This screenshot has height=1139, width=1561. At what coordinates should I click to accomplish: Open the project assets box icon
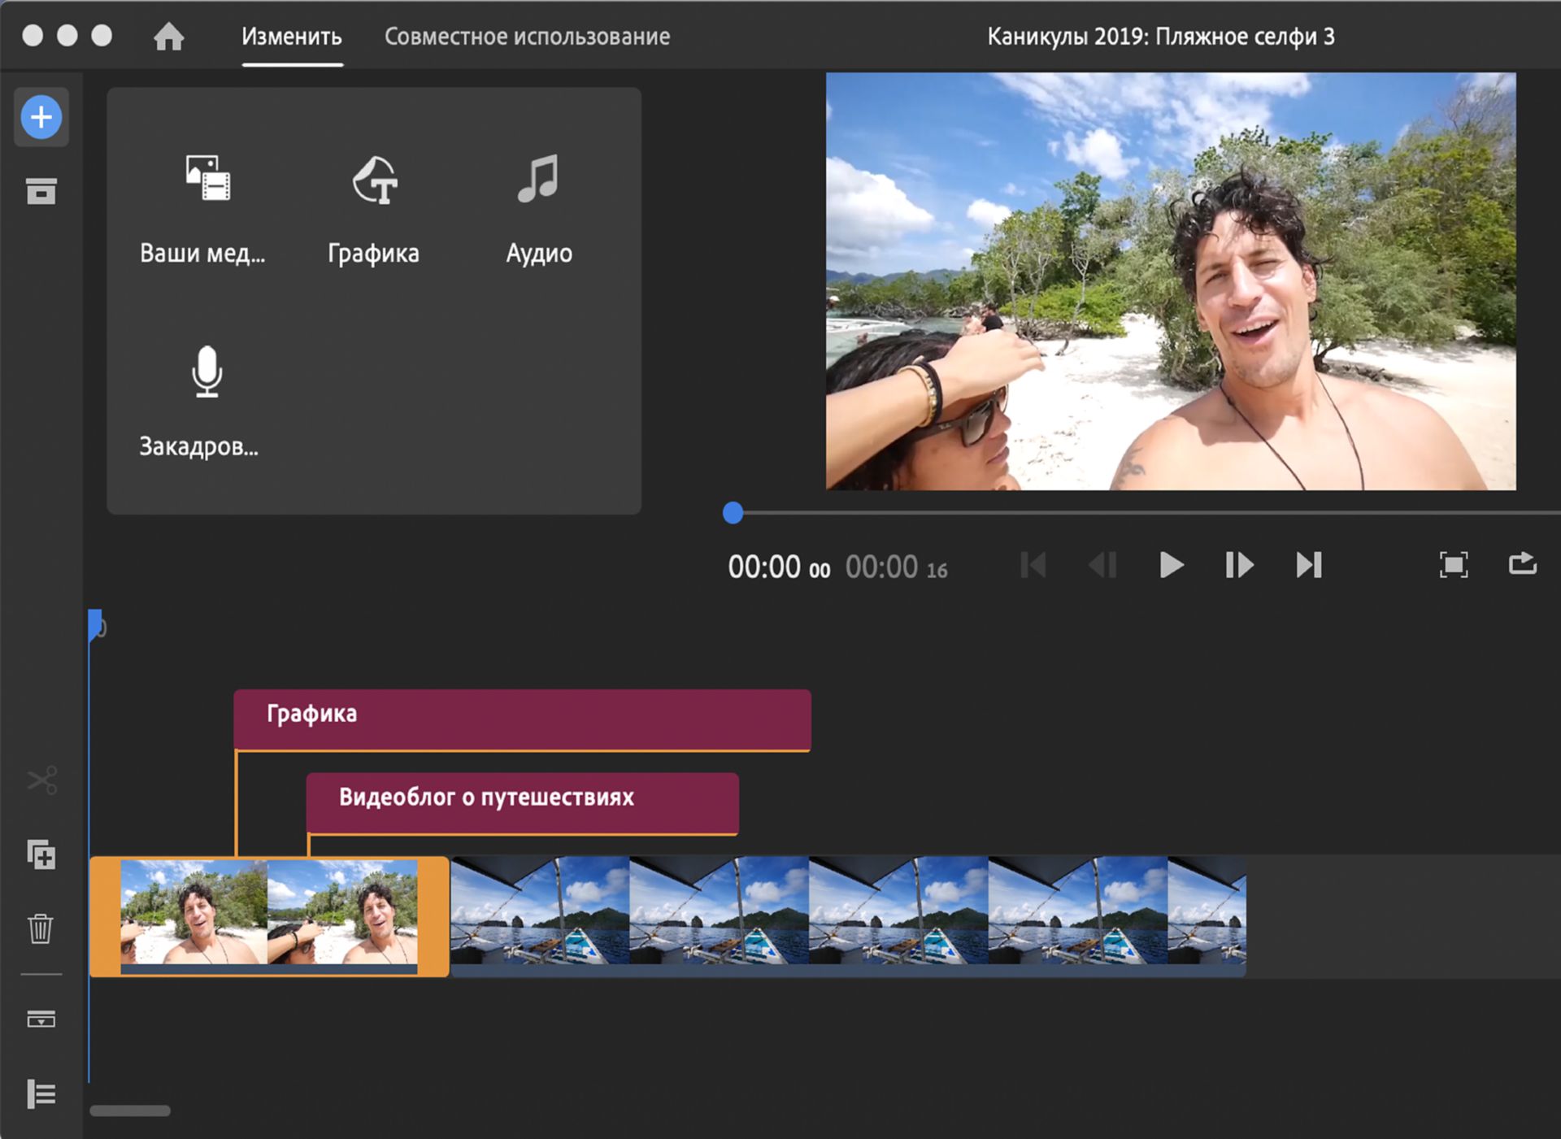tap(41, 191)
